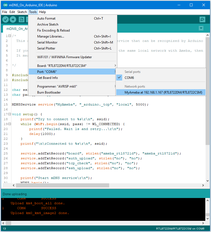
Task: Launch Serial Monitor from Tools menu
Action: click(73, 42)
